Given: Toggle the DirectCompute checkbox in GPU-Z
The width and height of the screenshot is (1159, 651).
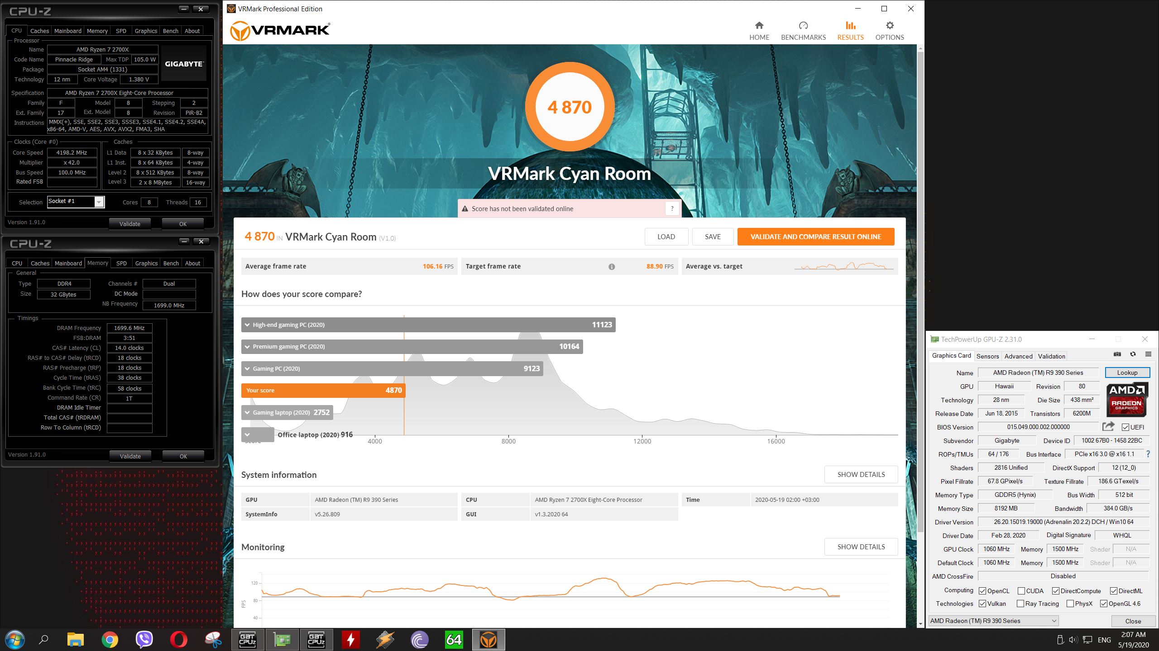Looking at the screenshot, I should coord(1055,591).
